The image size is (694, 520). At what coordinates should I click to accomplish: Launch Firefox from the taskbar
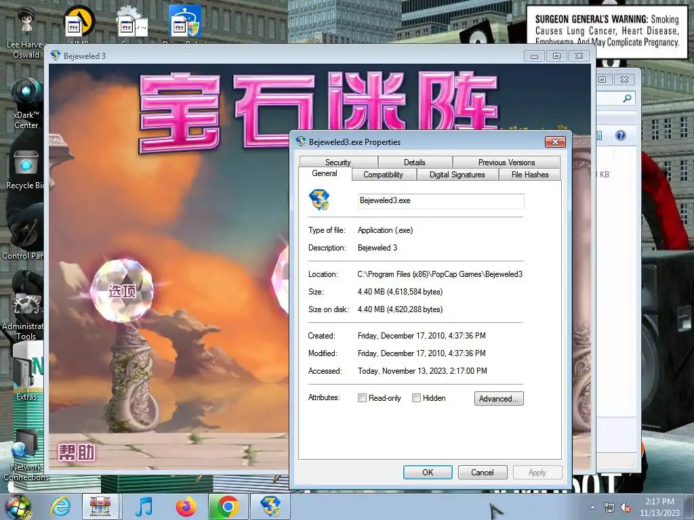tap(186, 506)
